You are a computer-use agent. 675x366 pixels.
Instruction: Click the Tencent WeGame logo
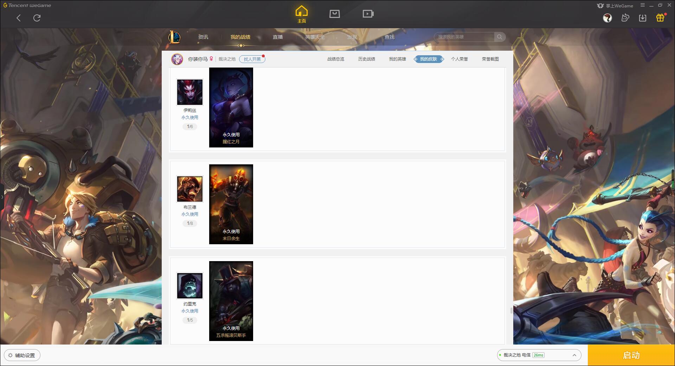[27, 5]
